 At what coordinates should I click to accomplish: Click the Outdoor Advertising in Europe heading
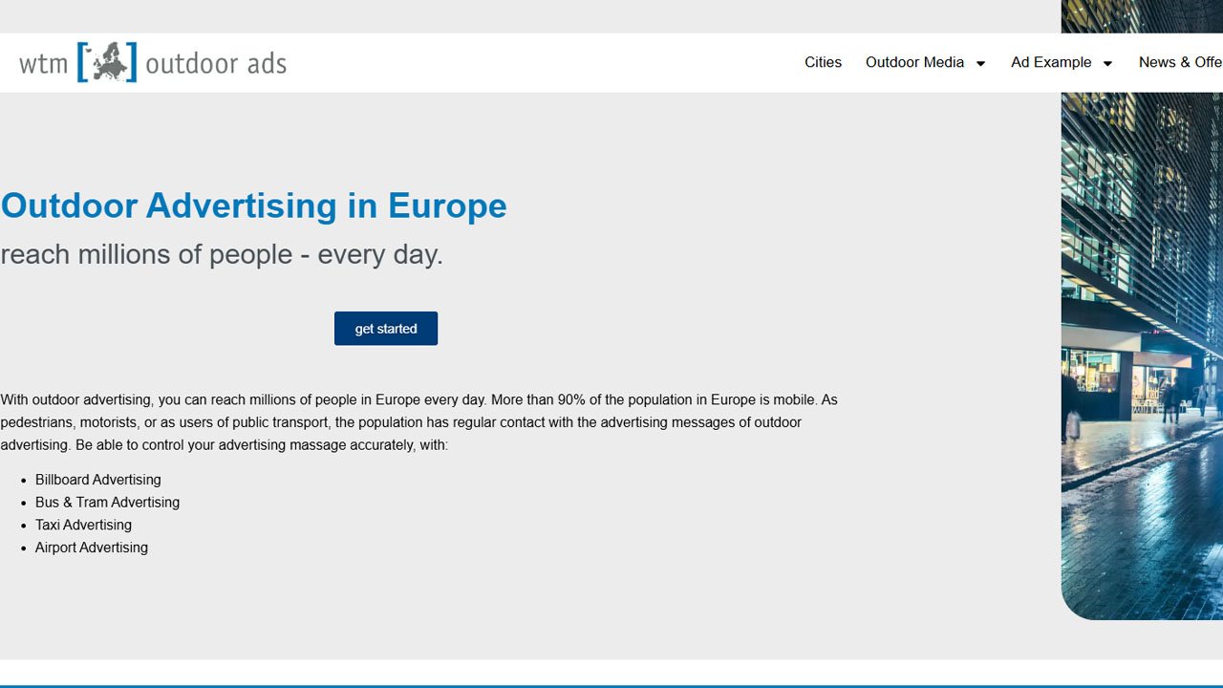click(253, 205)
